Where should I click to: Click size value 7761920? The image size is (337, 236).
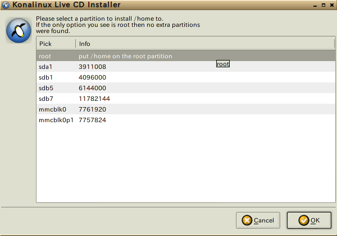pos(93,109)
